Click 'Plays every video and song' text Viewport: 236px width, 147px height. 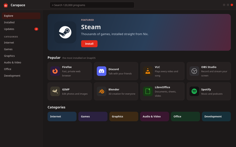tap(166, 73)
